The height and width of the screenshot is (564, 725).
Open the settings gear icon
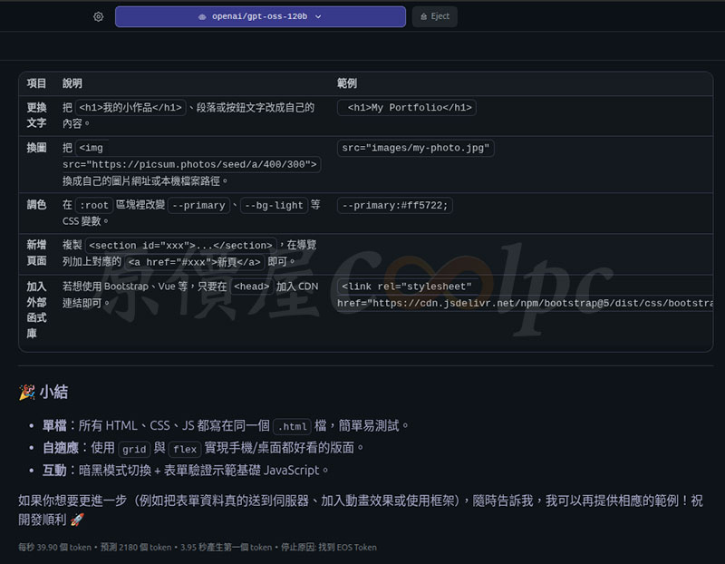[99, 16]
